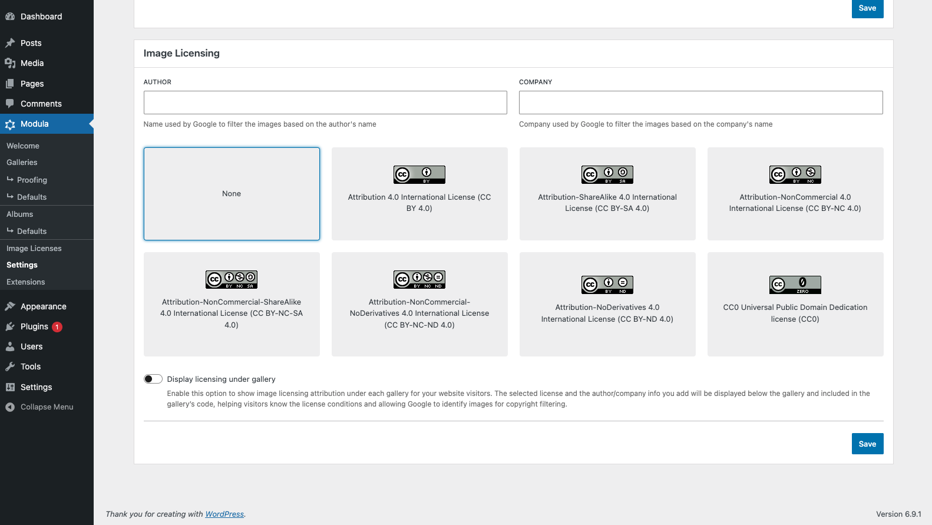Click into the Company input field
The width and height of the screenshot is (932, 525).
[x=700, y=103]
